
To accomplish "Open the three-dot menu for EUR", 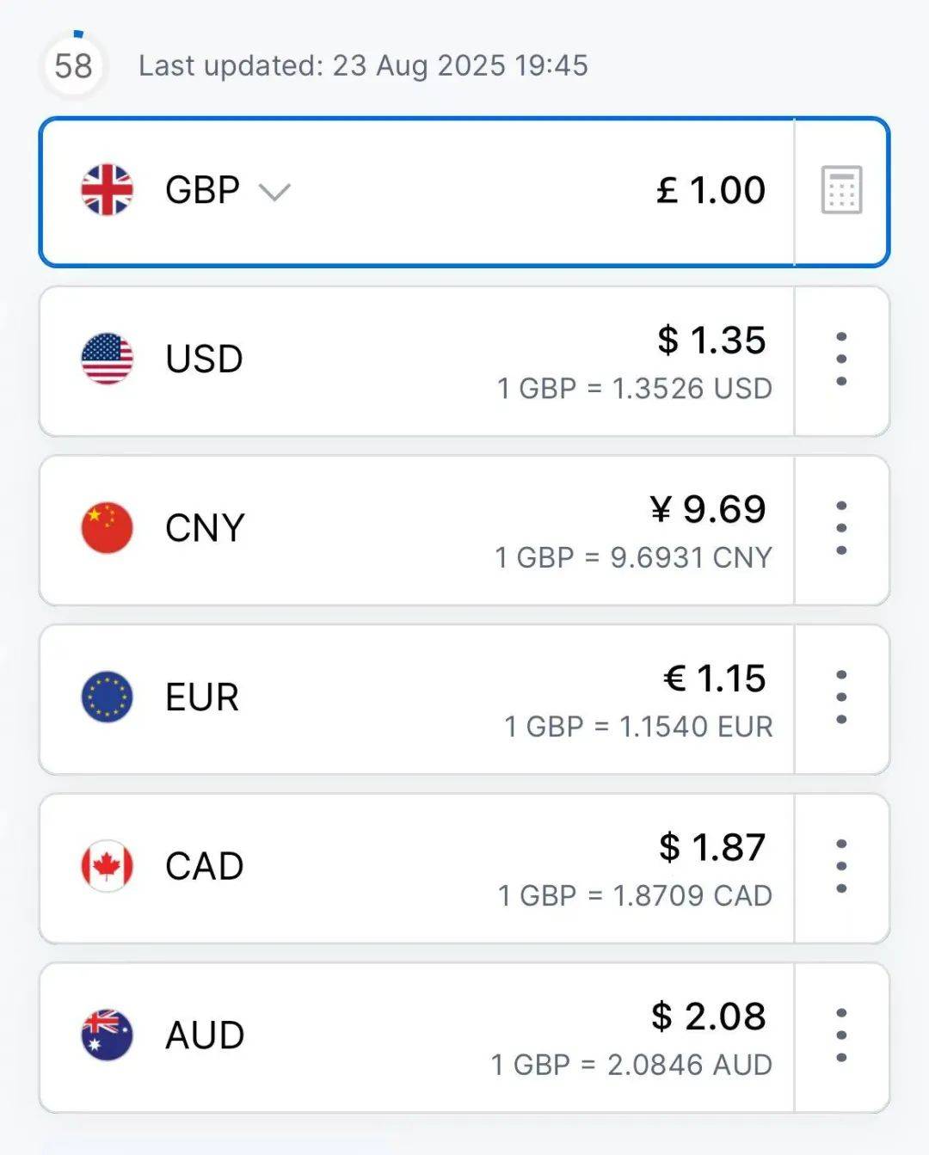I will coord(841,697).
